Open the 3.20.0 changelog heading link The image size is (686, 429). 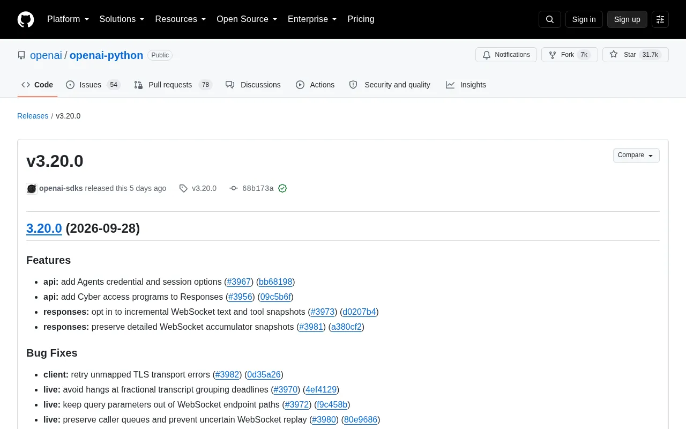click(x=44, y=228)
